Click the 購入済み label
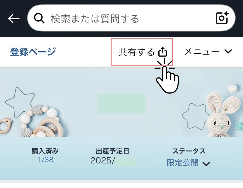Viewport: 243px width, 188px height. tap(45, 151)
